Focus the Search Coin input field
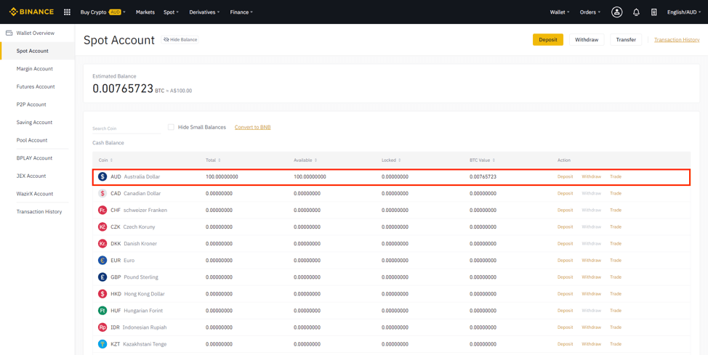This screenshot has height=355, width=708. [x=126, y=128]
